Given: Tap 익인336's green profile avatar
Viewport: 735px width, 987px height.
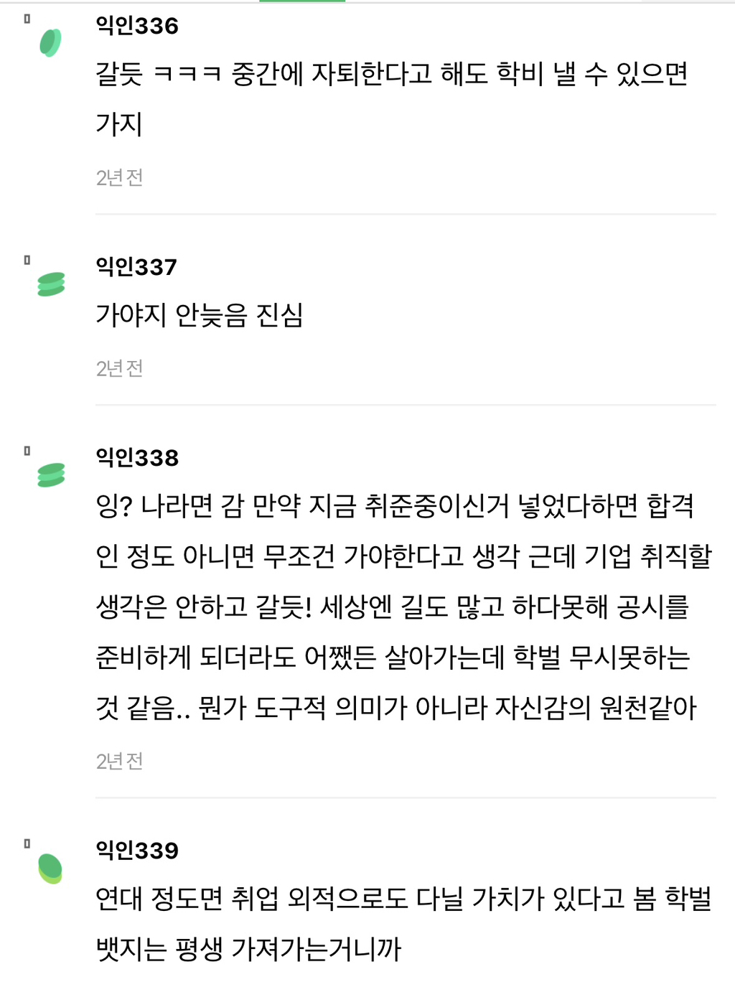Looking at the screenshot, I should [x=50, y=42].
